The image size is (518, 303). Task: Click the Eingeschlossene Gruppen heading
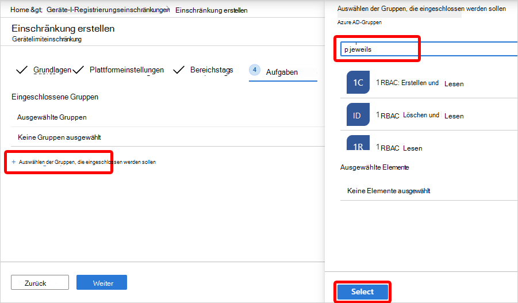(x=55, y=97)
